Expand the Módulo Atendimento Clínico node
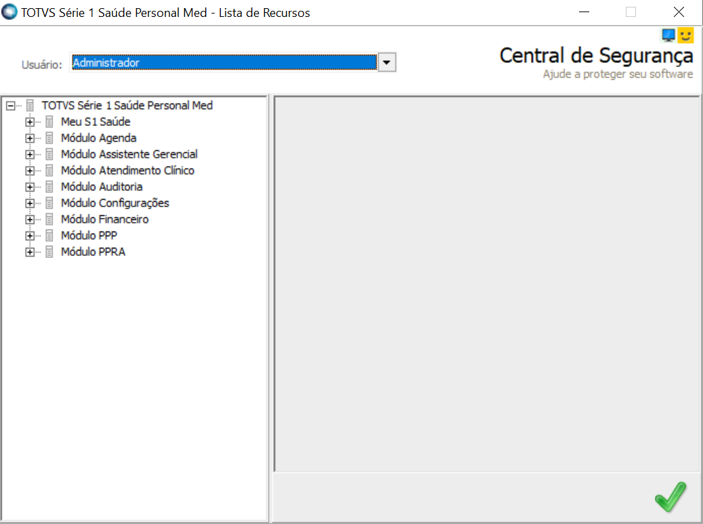 click(30, 171)
